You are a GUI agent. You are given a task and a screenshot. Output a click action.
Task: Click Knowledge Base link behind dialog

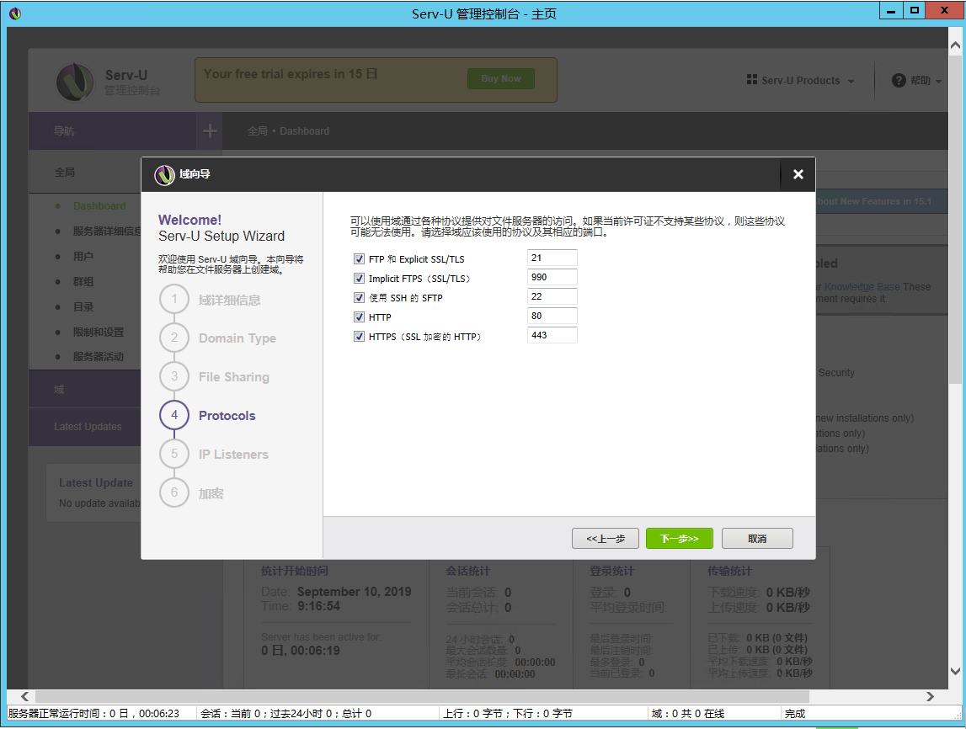pyautogui.click(x=862, y=287)
